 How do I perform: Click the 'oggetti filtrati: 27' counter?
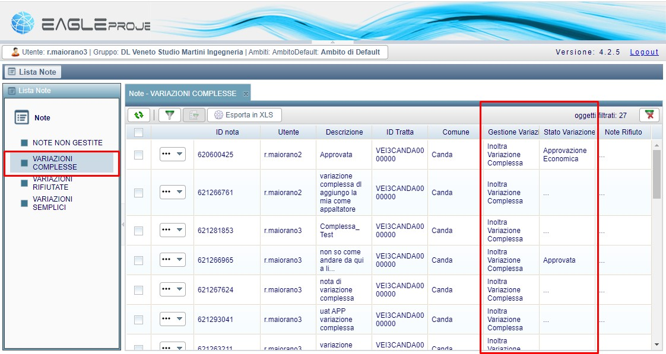tap(601, 116)
